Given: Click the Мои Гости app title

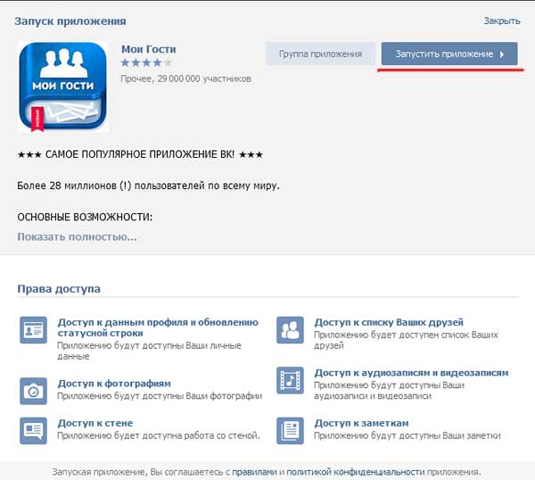Looking at the screenshot, I should click(x=148, y=49).
